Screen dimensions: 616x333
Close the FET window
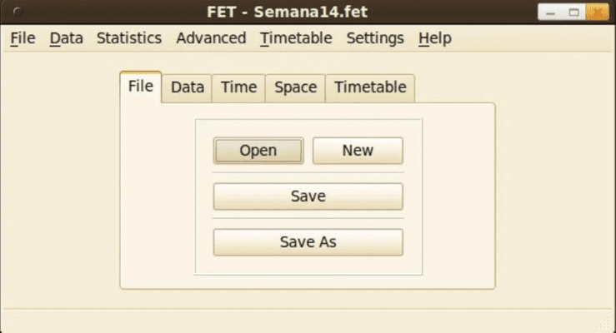click(595, 12)
